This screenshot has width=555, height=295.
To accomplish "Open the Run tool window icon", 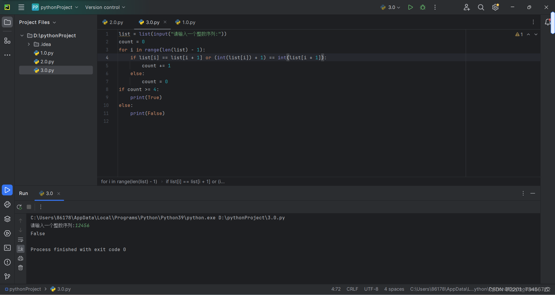I will click(x=7, y=190).
